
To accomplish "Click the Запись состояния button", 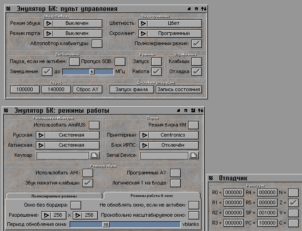I will (x=179, y=90).
